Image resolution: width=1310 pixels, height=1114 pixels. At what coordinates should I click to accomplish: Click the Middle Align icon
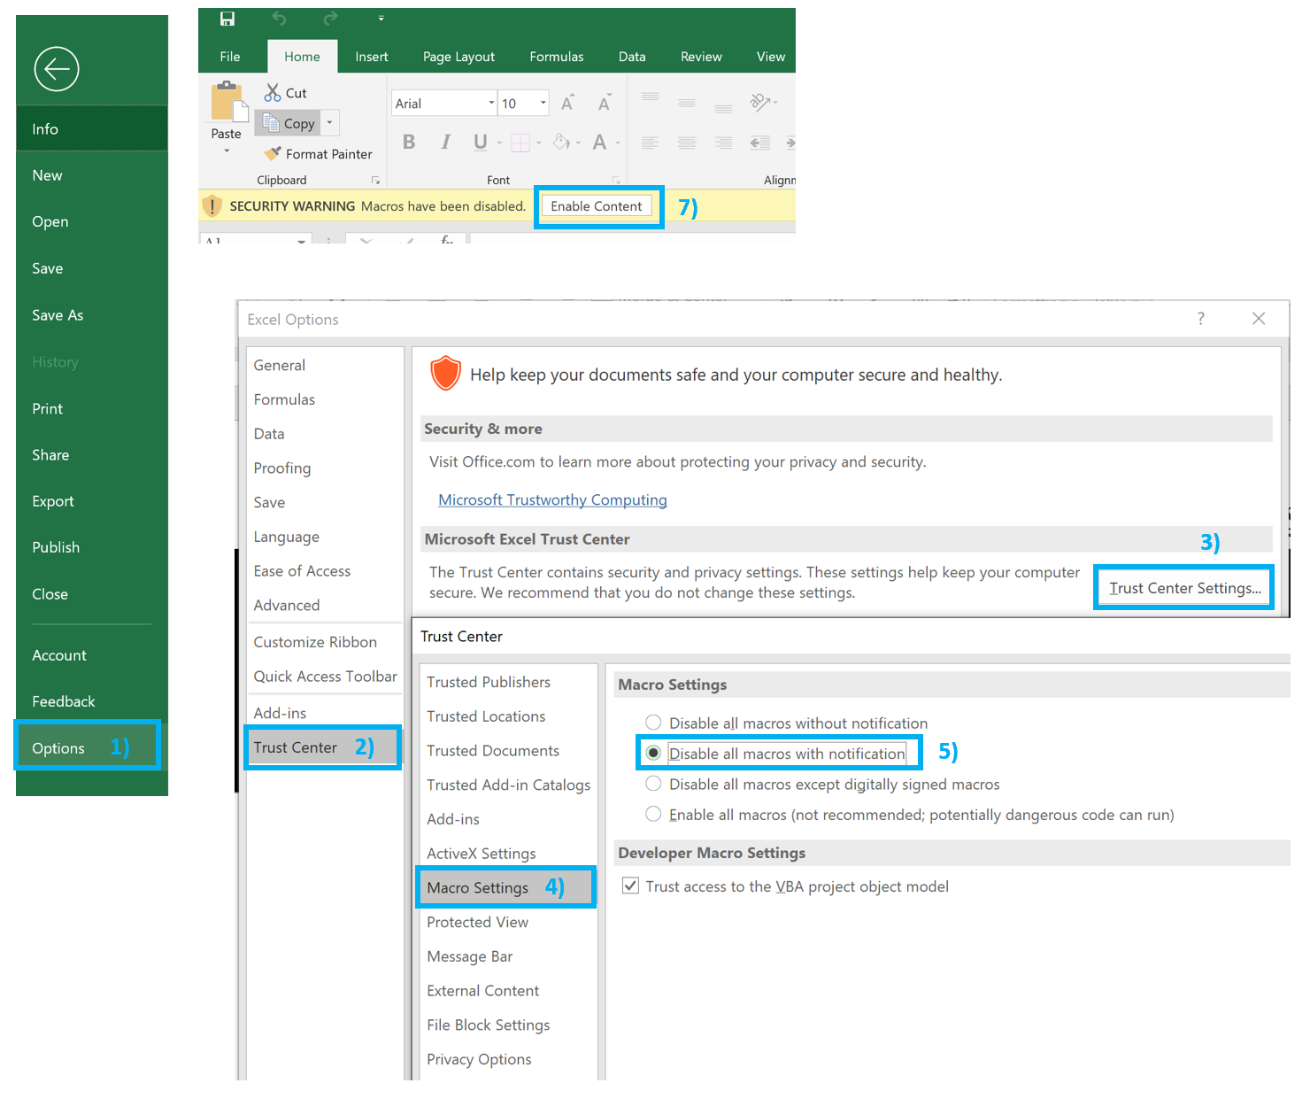pyautogui.click(x=687, y=103)
